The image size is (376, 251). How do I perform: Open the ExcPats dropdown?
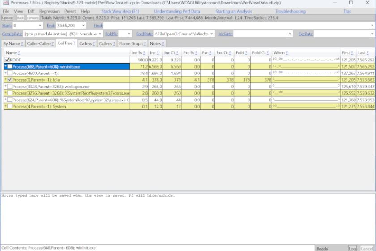pos(372,34)
